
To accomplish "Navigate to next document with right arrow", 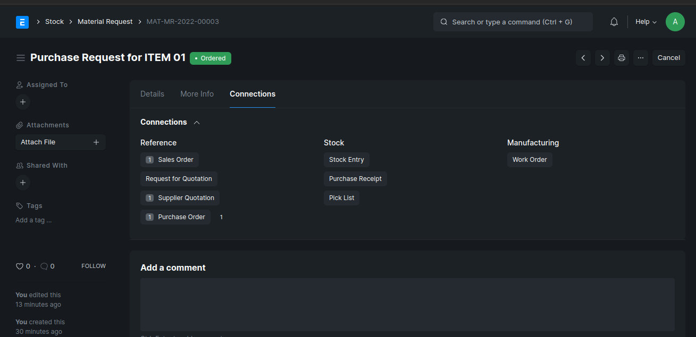I will point(602,57).
